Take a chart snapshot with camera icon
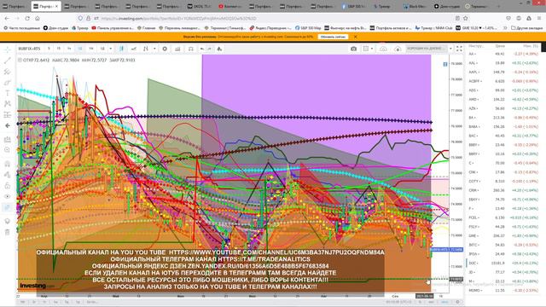 click(353, 49)
